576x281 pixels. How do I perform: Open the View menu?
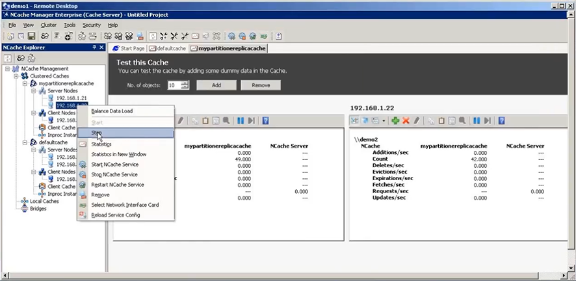pyautogui.click(x=29, y=25)
